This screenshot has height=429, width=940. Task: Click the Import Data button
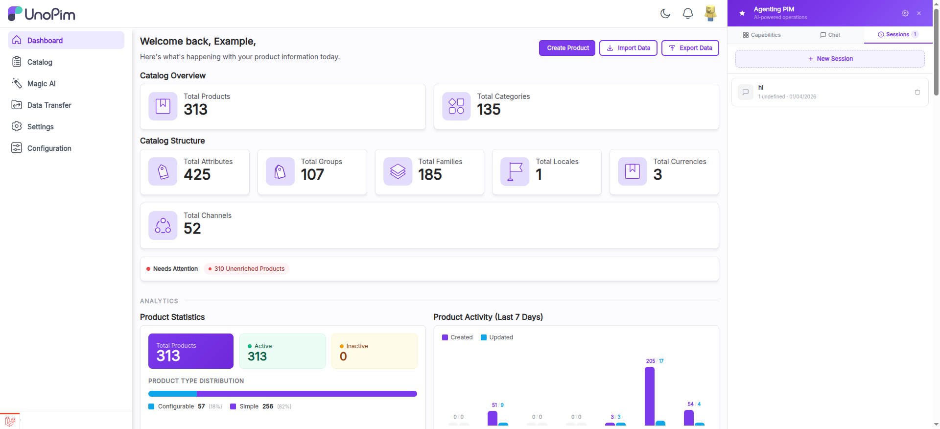coord(628,48)
